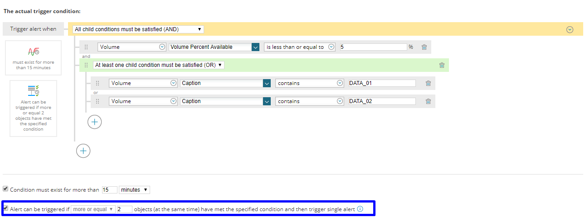This screenshot has height=217, width=585.
Task: Open minutes time unit dropdown
Action: (x=134, y=190)
